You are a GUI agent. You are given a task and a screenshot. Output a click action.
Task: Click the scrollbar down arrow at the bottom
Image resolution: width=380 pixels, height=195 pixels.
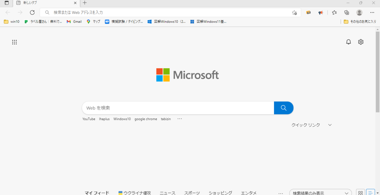coord(377,193)
